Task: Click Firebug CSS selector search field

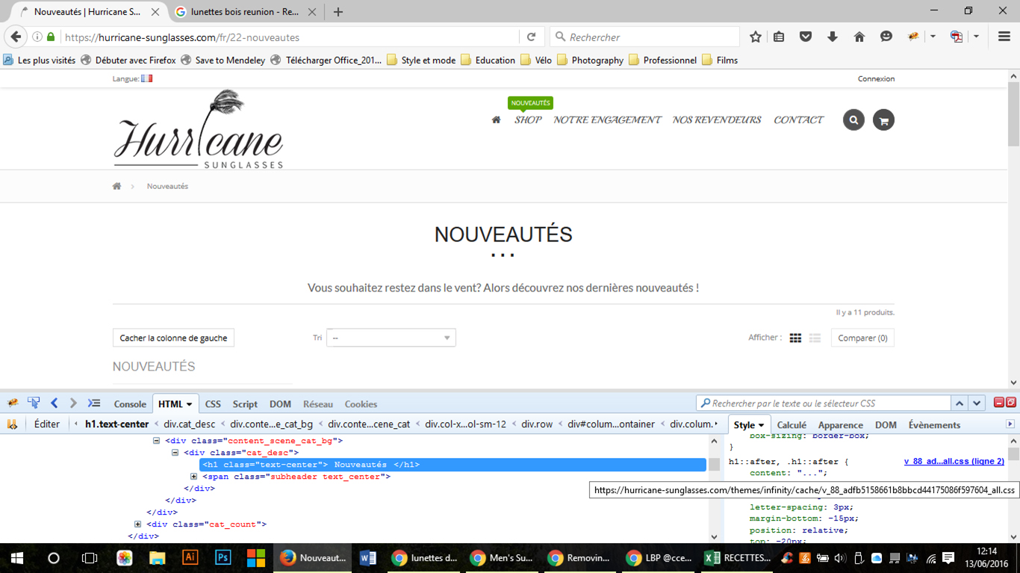Action: (x=824, y=403)
